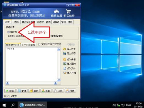Screen dimensions: 144x108
Task: Select the QQ好友 radio button
Action: [x=9, y=32]
